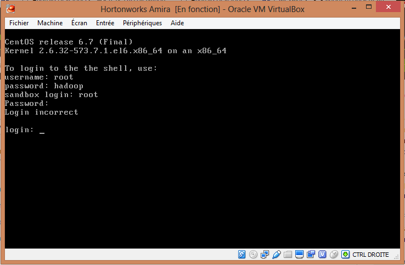This screenshot has width=405, height=265.
Task: Click the hard disk activity status icon
Action: click(242, 255)
